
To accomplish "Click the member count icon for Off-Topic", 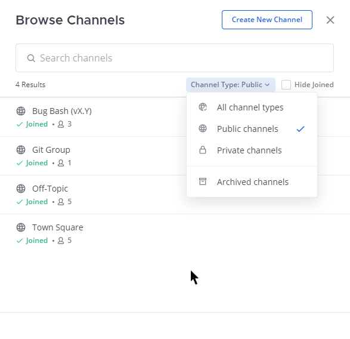I will click(x=61, y=202).
